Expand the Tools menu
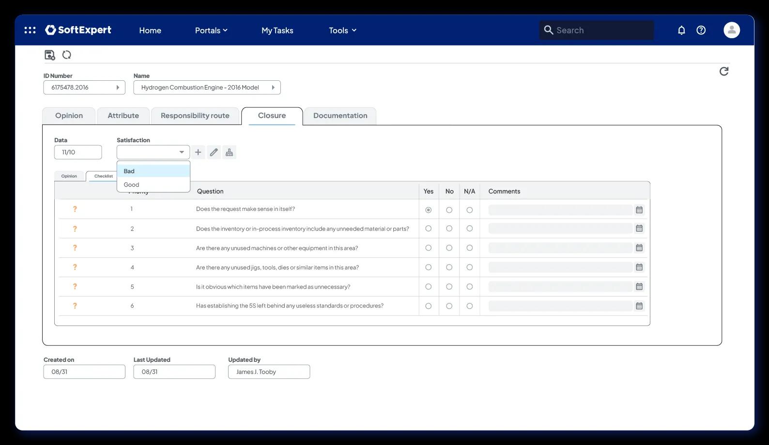769x445 pixels. (x=342, y=30)
